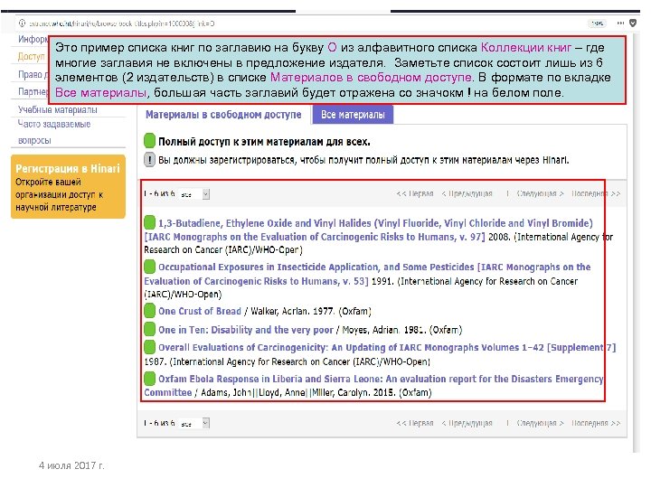651x488 pixels.
Task: Switch to Все материалы tab
Action: [x=353, y=115]
